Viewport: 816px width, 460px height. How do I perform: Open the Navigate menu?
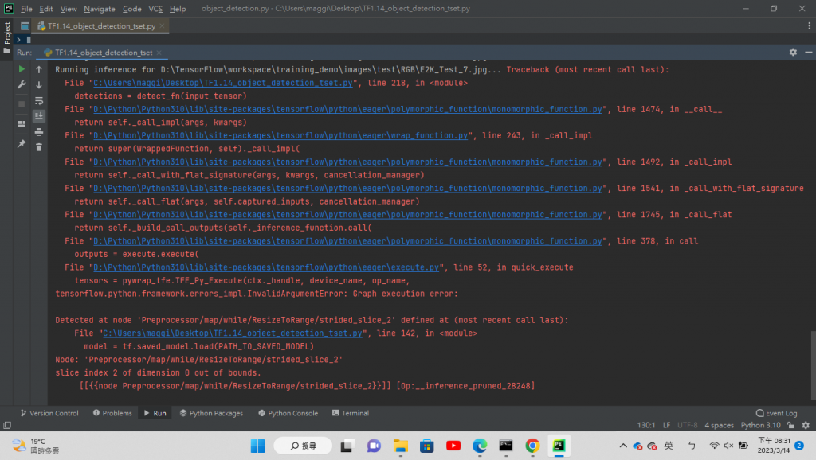[x=100, y=9]
